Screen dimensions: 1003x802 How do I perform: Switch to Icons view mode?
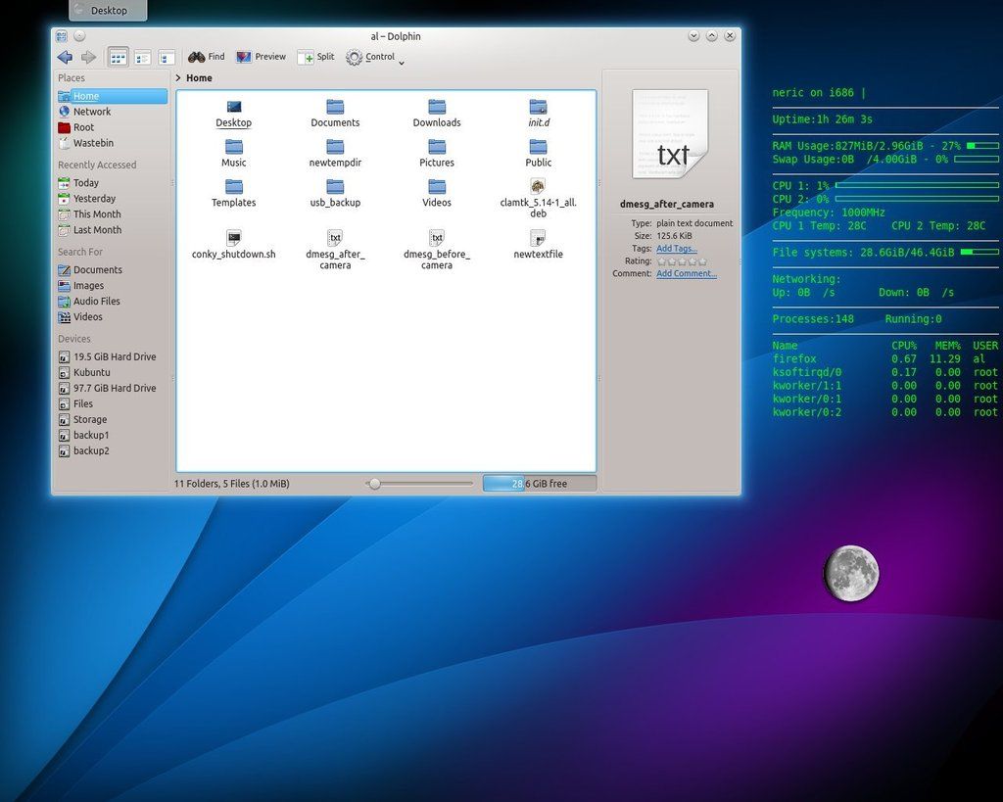(x=118, y=58)
